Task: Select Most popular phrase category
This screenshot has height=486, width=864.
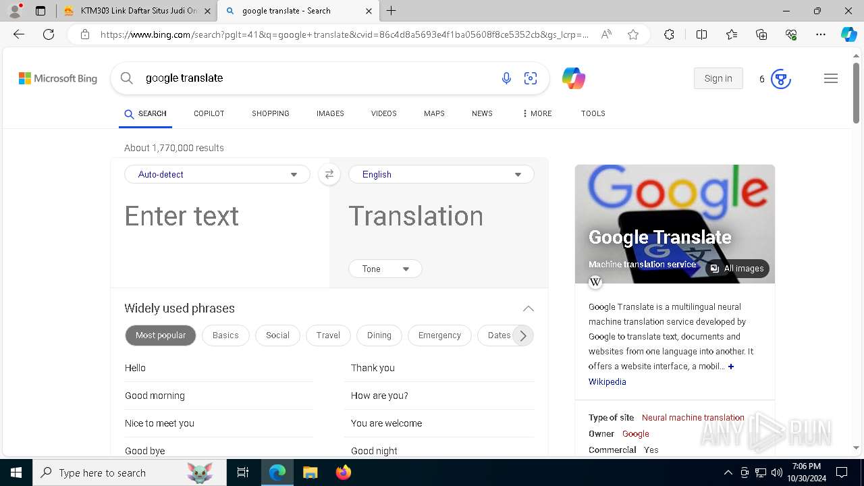Action: [161, 335]
